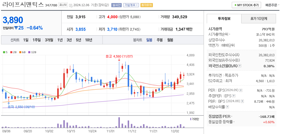This screenshot has width=282, height=134.
Task: Select the 5년 line chart range
Action: (78, 40)
